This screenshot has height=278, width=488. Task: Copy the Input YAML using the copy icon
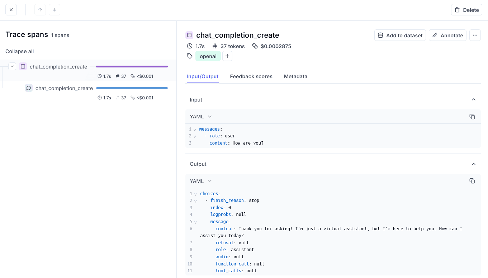[472, 117]
